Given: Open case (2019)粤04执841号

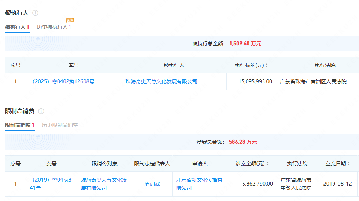Looking at the screenshot, I should (x=51, y=184).
